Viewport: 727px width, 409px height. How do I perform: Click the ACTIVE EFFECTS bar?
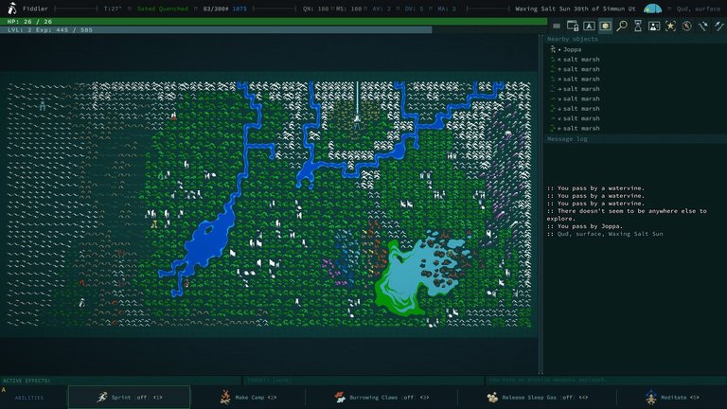[x=120, y=381]
